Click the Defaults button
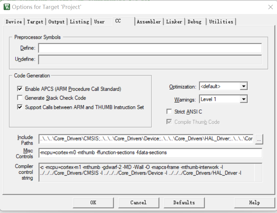This screenshot has height=213, width=277. pos(184,203)
